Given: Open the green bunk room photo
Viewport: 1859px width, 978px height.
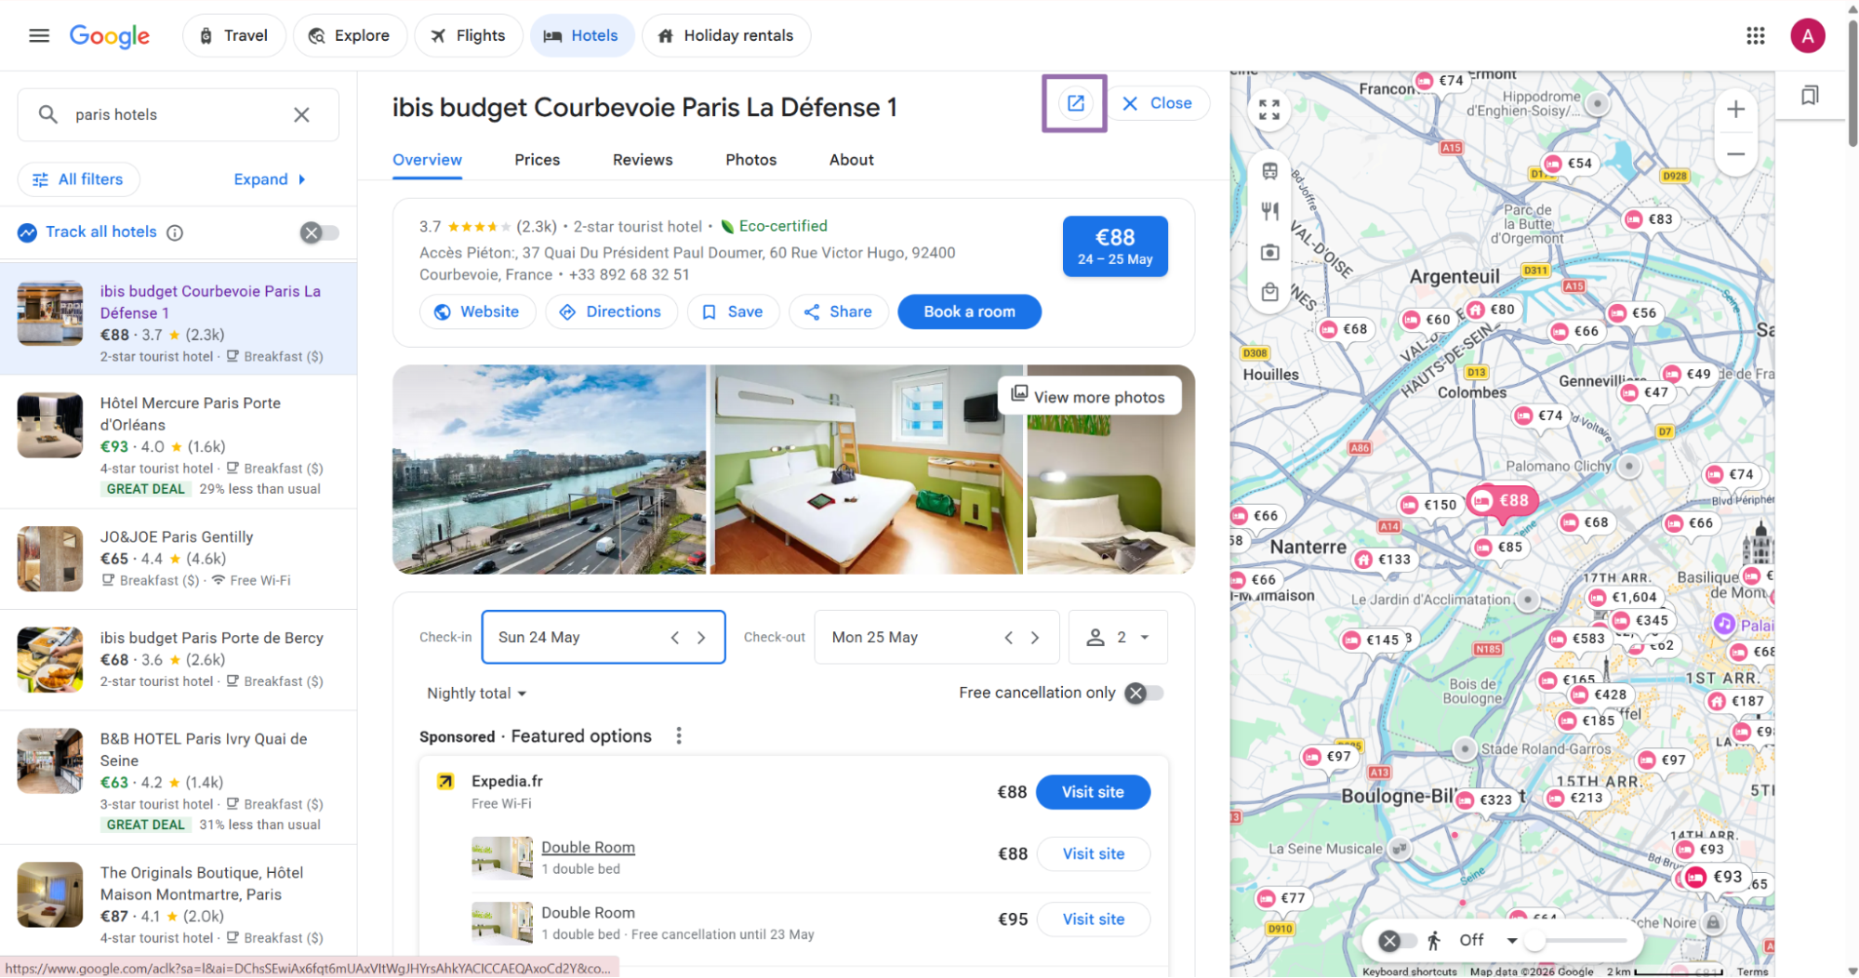Looking at the screenshot, I should (866, 469).
